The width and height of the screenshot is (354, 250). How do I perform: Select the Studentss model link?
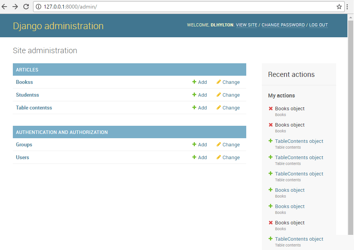click(x=27, y=95)
